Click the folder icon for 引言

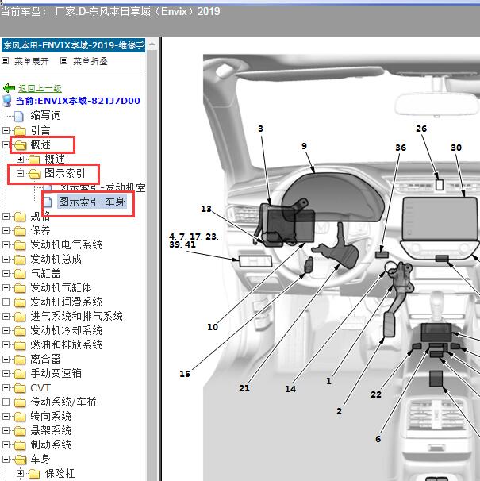(x=20, y=131)
